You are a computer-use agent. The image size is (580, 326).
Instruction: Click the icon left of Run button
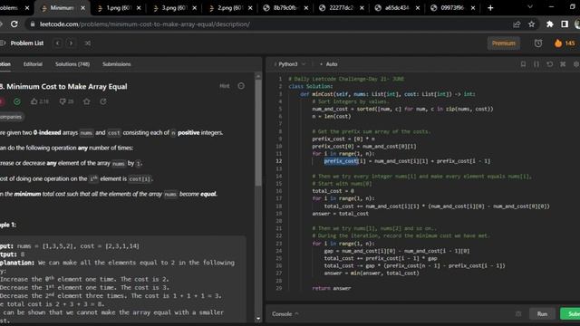coord(518,314)
